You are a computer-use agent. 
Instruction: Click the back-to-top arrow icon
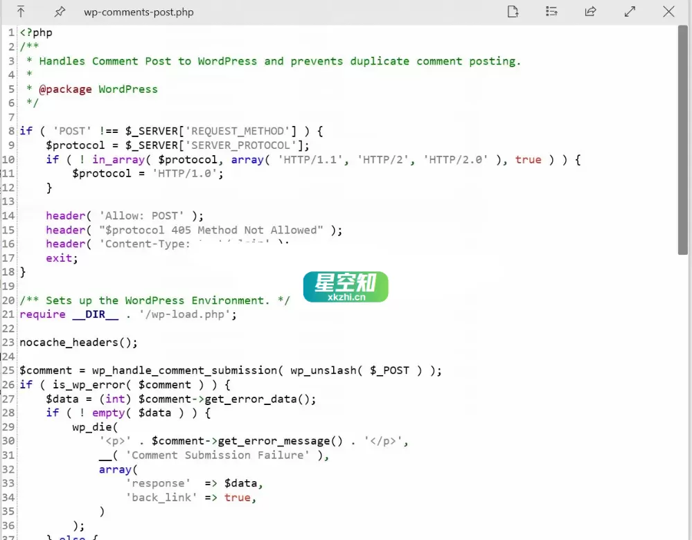pyautogui.click(x=20, y=12)
